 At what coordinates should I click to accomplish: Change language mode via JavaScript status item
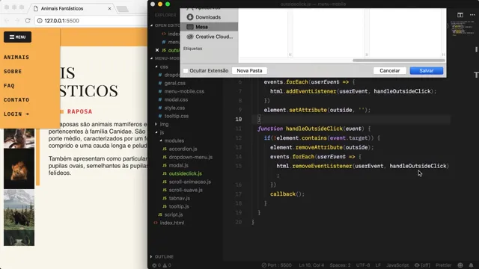[397, 265]
